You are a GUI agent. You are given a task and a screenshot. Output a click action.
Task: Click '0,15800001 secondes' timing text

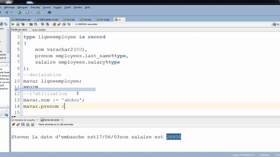(x=86, y=24)
